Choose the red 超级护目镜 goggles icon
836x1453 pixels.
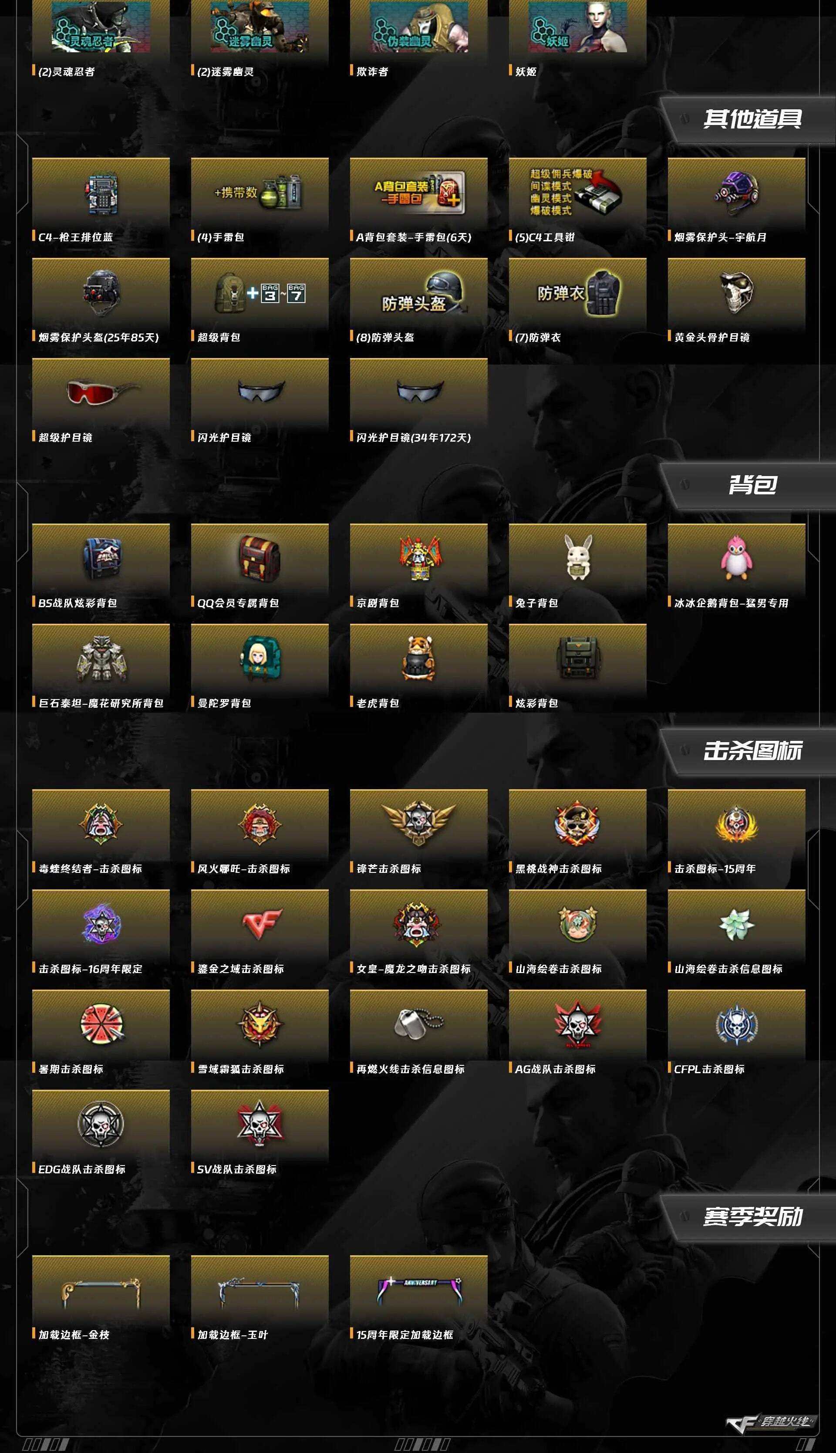(101, 393)
